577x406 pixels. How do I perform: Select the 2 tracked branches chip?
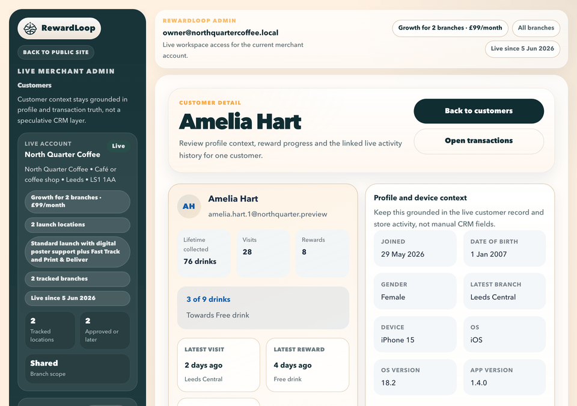[x=78, y=279]
